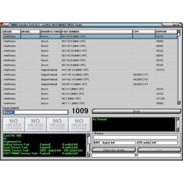Select the 'EDC15C7 [IMMO OFF]' row
The height and width of the screenshot is (183, 183).
[90, 46]
